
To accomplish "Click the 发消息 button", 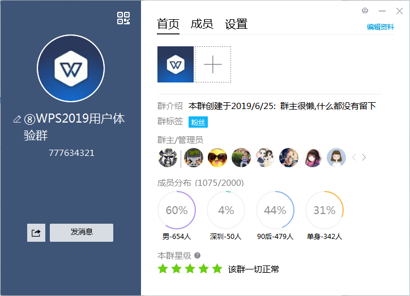I will [x=82, y=233].
